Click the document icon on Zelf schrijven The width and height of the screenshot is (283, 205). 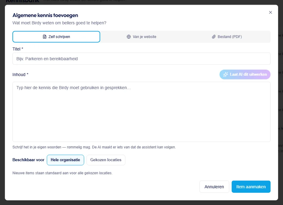click(45, 37)
